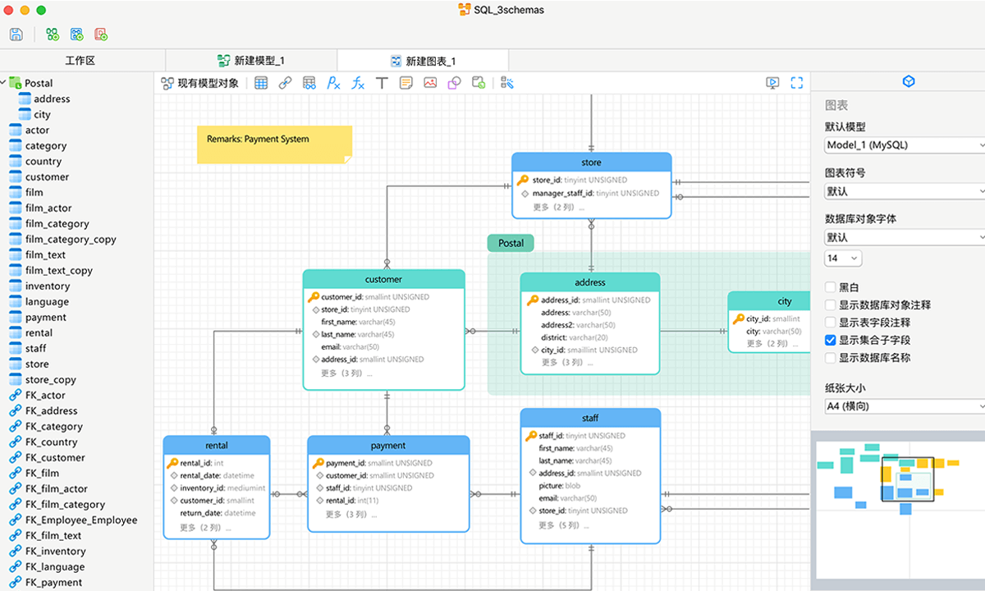The image size is (985, 591).
Task: Open the default model dropdown
Action: 905,144
